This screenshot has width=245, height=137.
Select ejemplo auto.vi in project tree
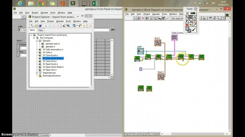click(x=53, y=44)
